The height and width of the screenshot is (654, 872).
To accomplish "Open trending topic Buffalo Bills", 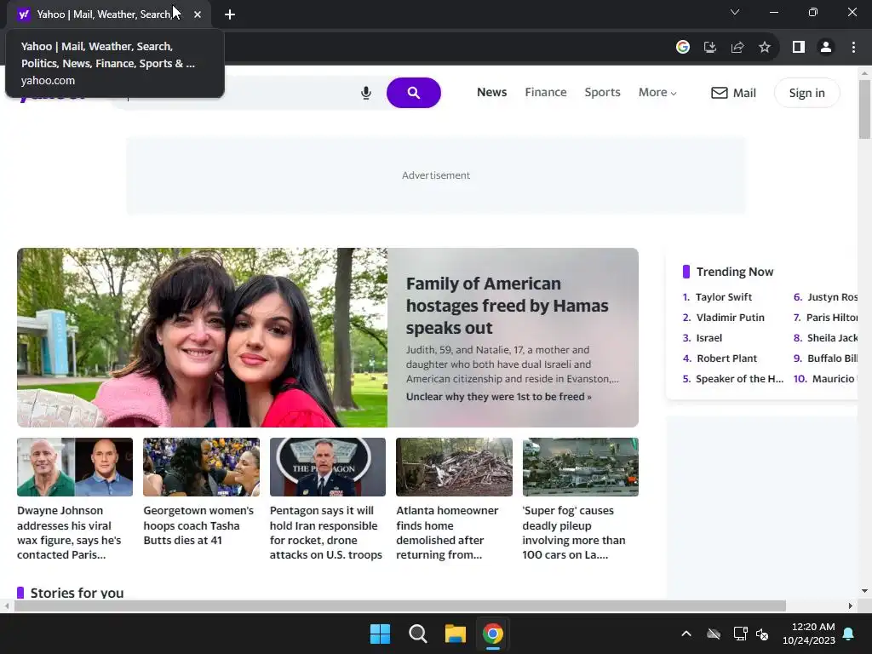I will point(833,359).
